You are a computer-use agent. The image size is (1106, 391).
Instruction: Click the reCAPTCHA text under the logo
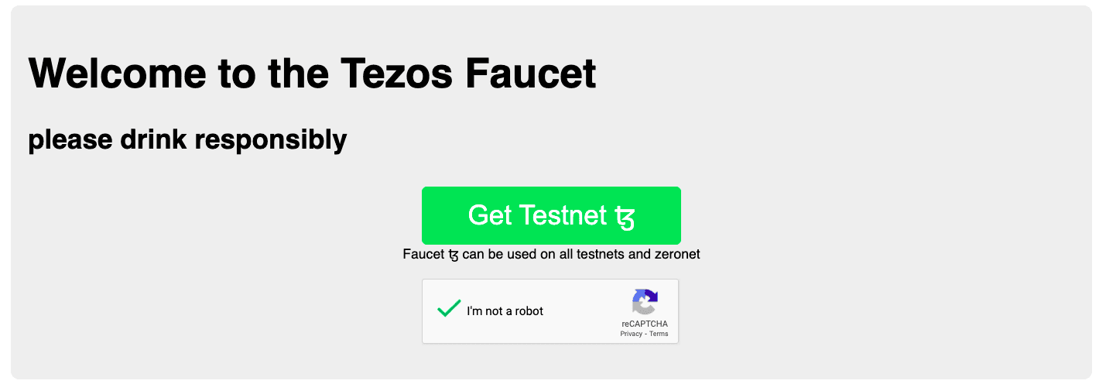pyautogui.click(x=644, y=324)
